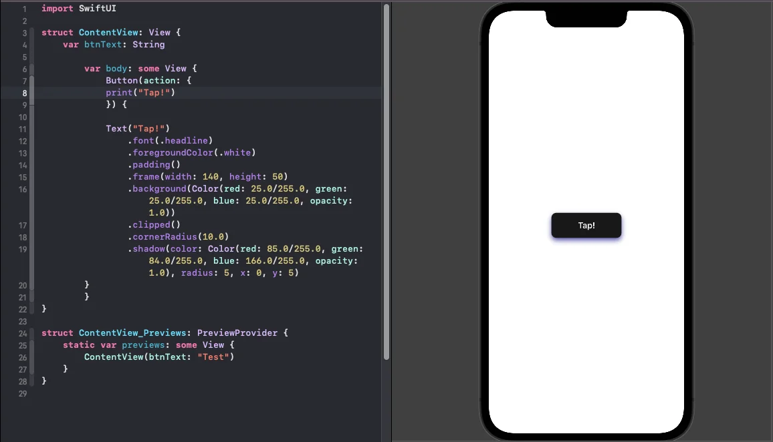Click the 'String' type on line 4
Screen dimensions: 773x442
pyautogui.click(x=148, y=44)
